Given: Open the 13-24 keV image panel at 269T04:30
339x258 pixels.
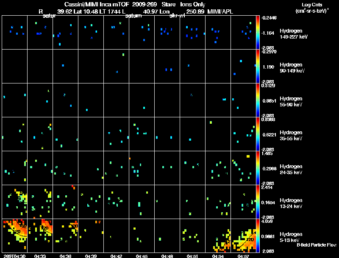Looking at the screenshot, I should [15, 202].
